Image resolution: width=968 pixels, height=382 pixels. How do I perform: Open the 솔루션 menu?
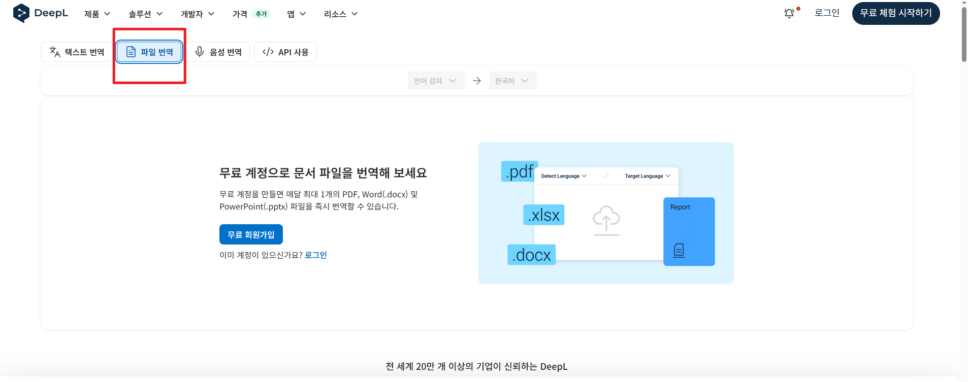click(x=145, y=14)
